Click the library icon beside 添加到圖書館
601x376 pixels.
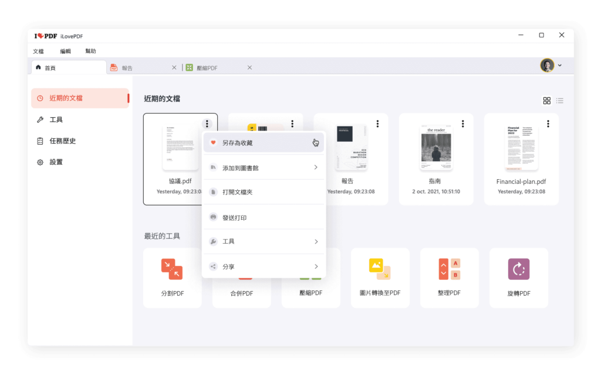click(x=214, y=167)
